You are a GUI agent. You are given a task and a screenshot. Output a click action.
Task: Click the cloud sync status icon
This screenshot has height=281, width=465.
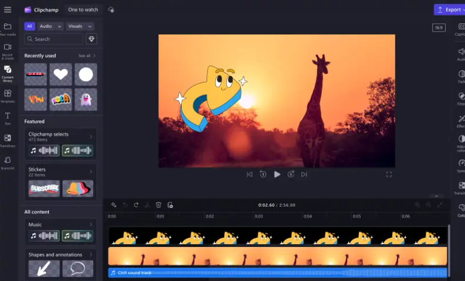(x=111, y=10)
